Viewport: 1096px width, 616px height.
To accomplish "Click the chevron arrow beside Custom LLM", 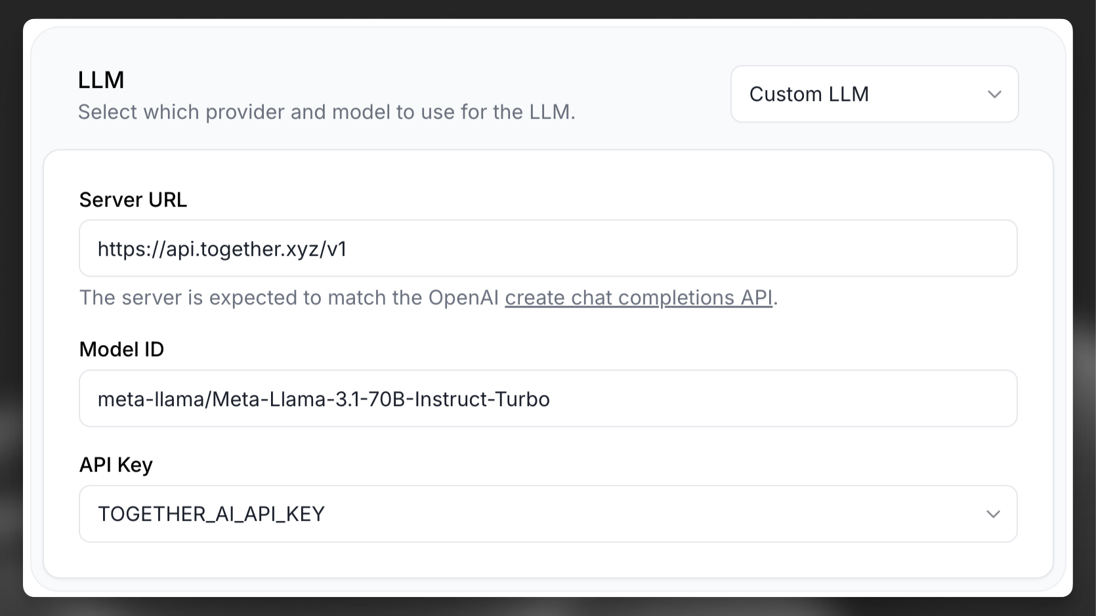I will (994, 94).
